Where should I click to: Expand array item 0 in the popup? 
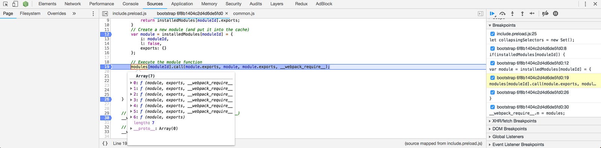[x=131, y=83]
